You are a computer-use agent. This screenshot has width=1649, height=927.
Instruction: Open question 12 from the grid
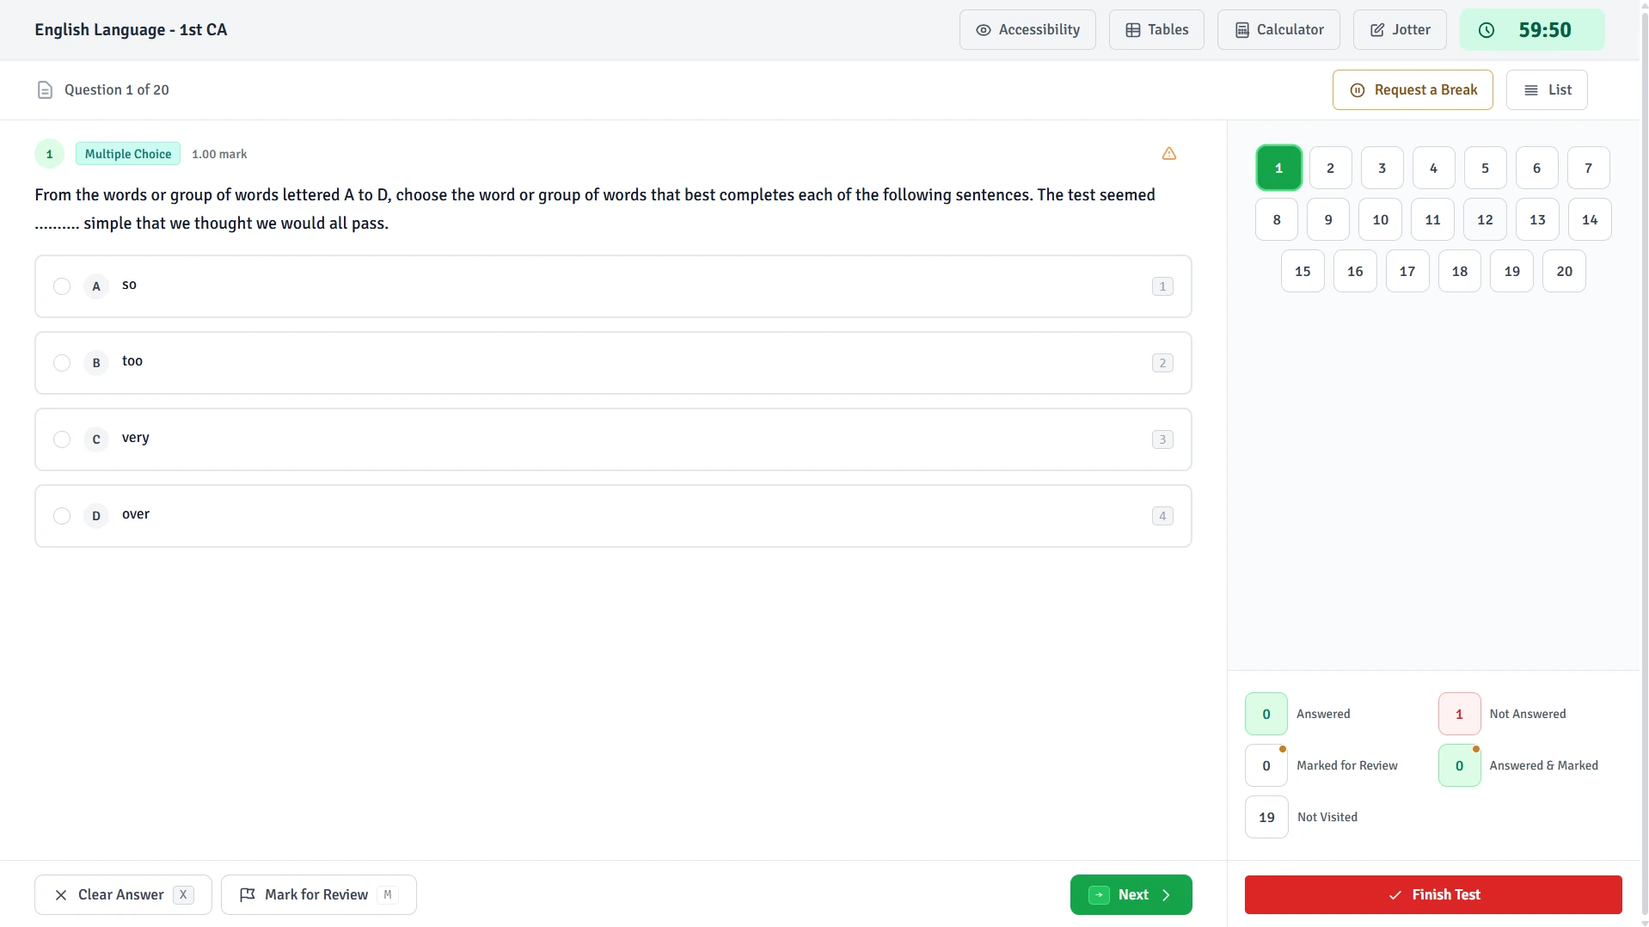(1485, 220)
